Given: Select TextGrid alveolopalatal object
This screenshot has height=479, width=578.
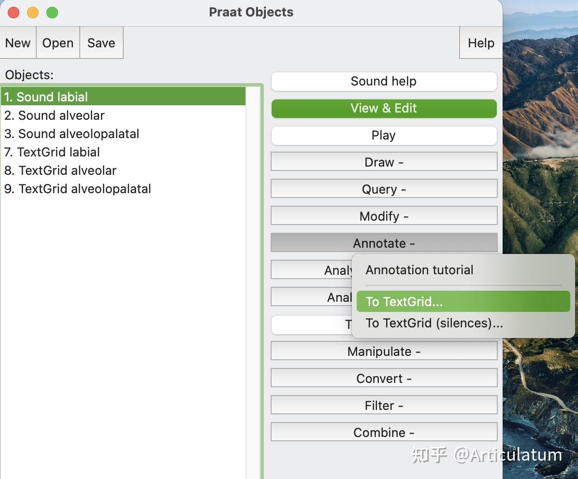Looking at the screenshot, I should pos(78,189).
